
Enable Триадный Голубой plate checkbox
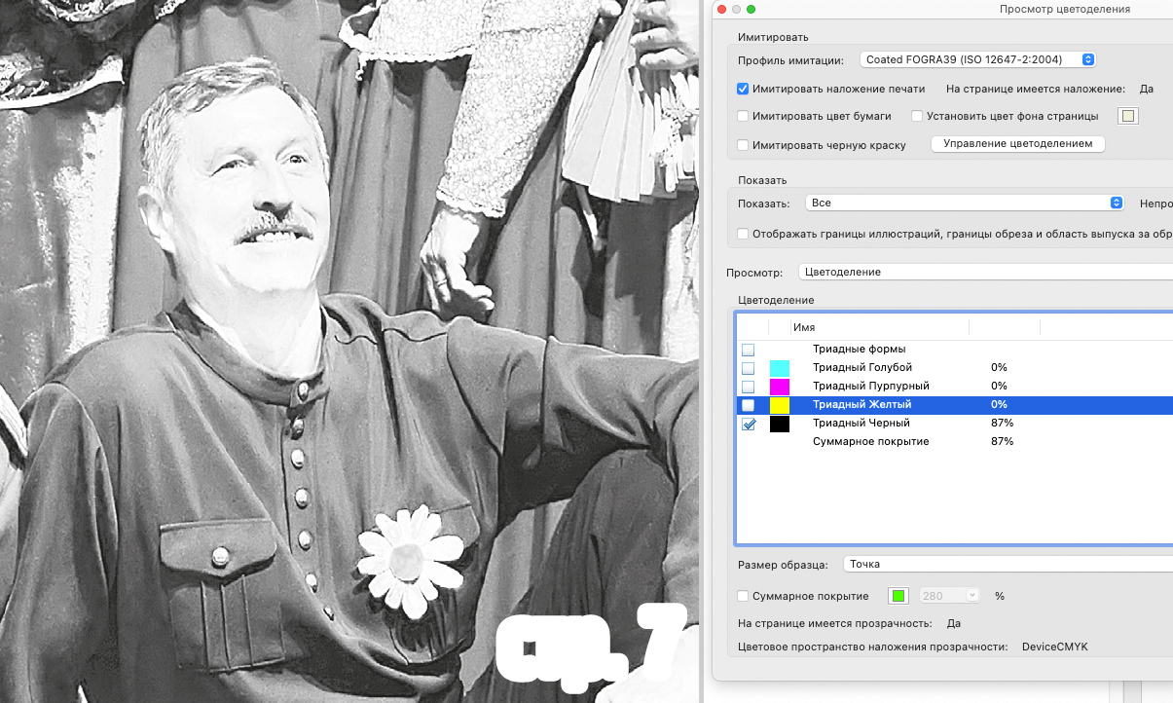(x=748, y=368)
